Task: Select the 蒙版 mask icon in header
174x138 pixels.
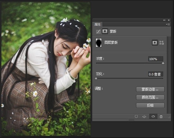Action: (x=105, y=31)
